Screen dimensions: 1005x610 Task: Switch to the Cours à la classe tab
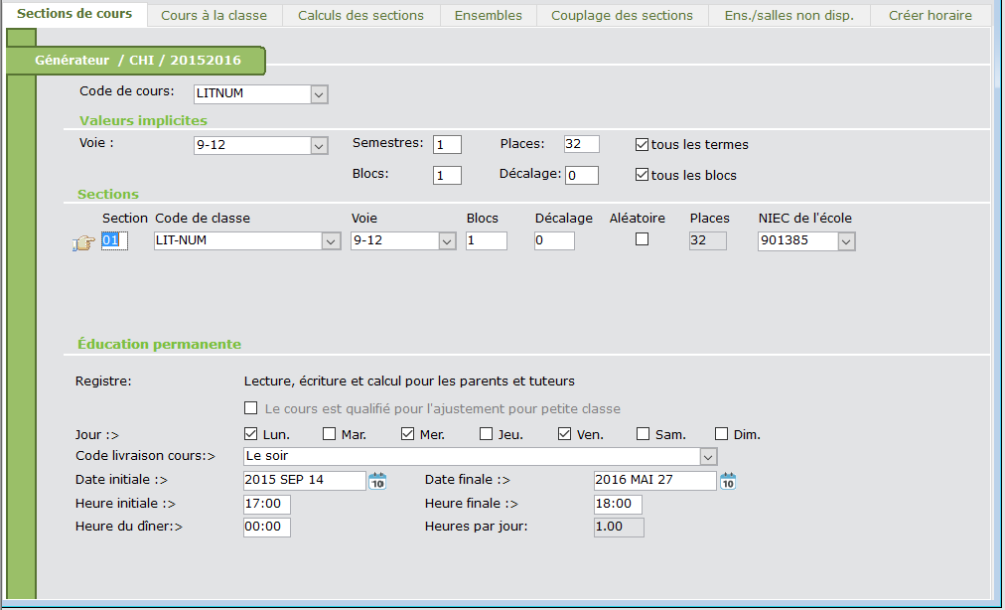click(x=214, y=15)
